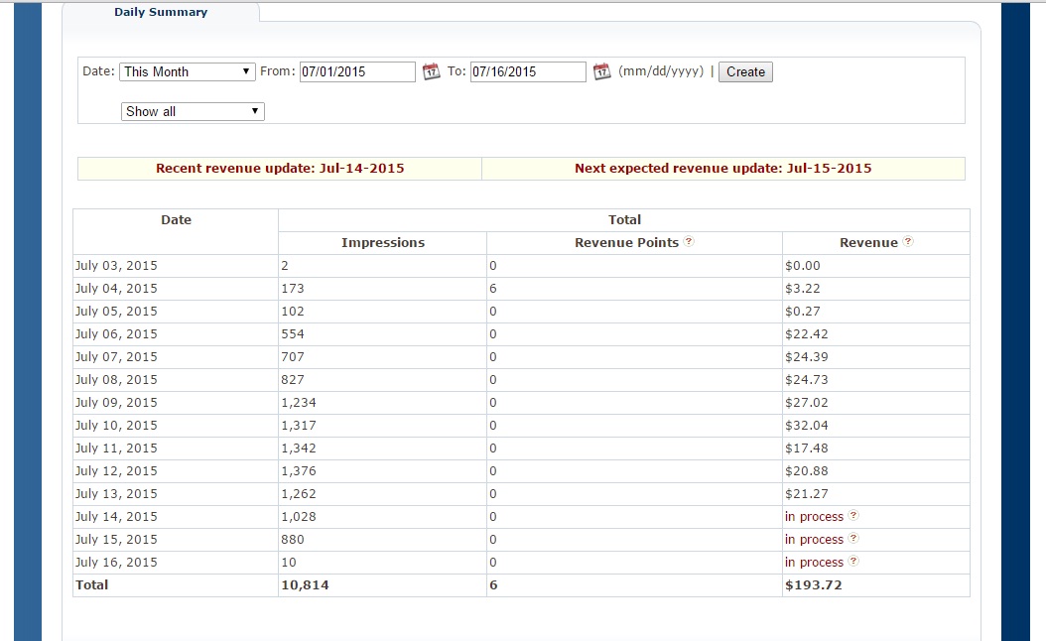
Task: Click help icon beside Revenue column header
Action: (x=908, y=242)
